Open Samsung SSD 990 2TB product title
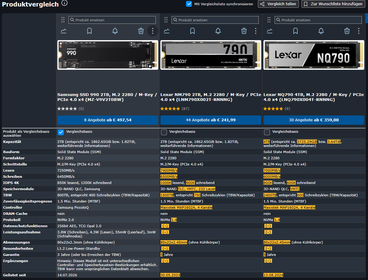368x280 pixels. (107, 97)
